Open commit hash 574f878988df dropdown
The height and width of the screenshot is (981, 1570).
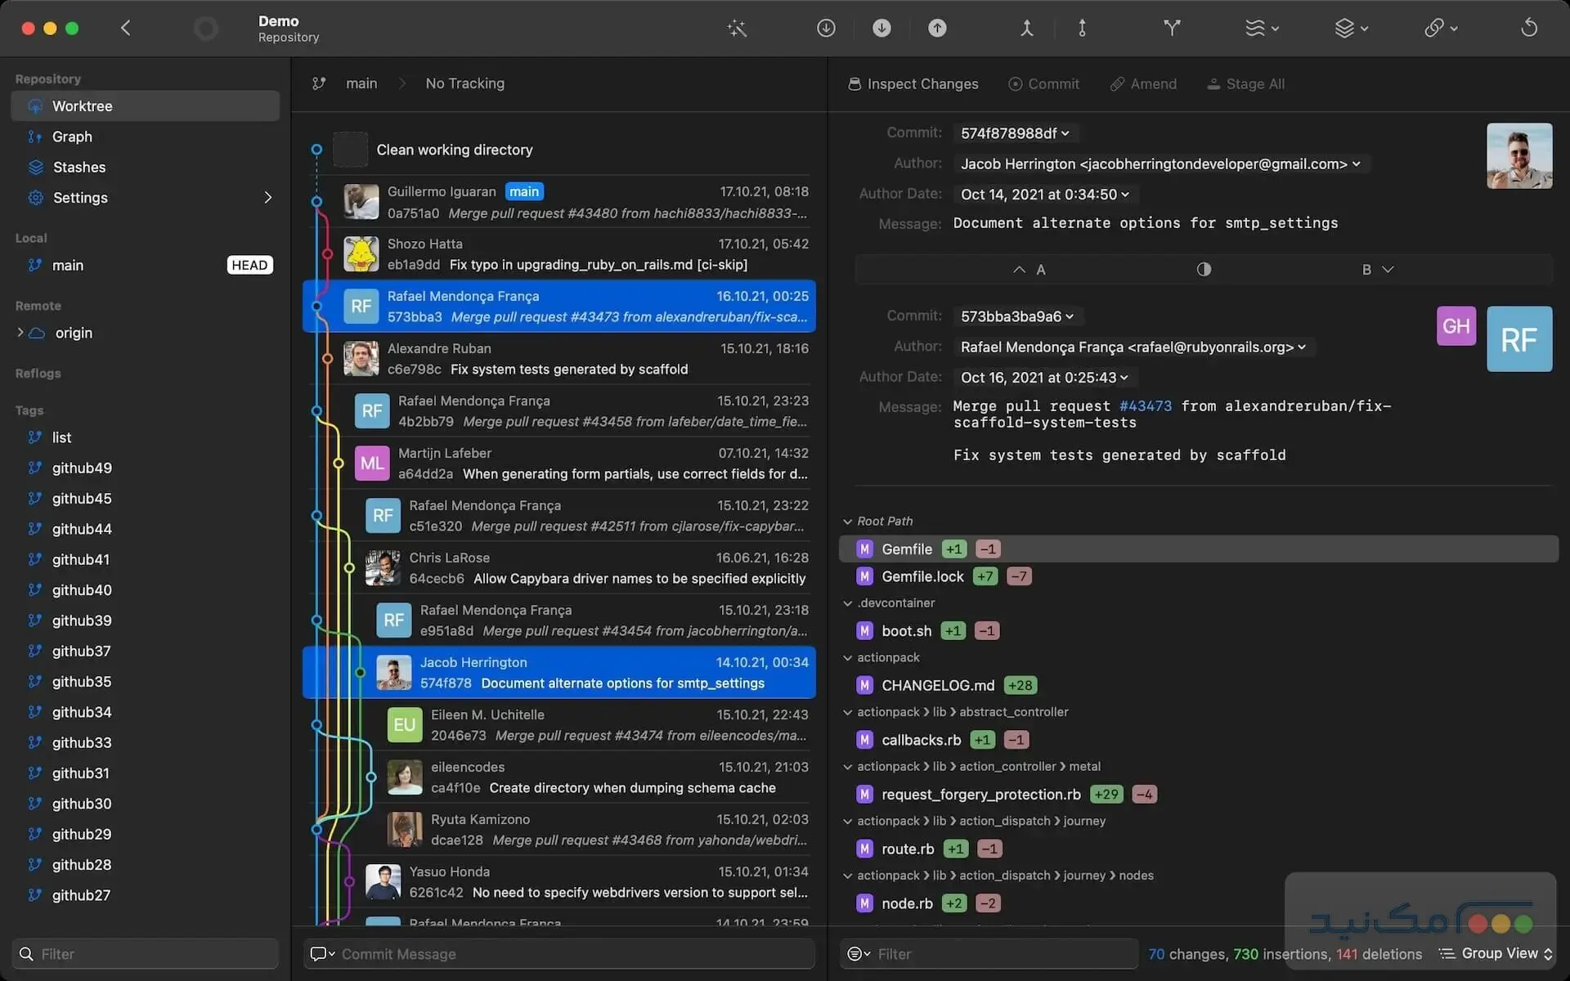(x=1016, y=133)
